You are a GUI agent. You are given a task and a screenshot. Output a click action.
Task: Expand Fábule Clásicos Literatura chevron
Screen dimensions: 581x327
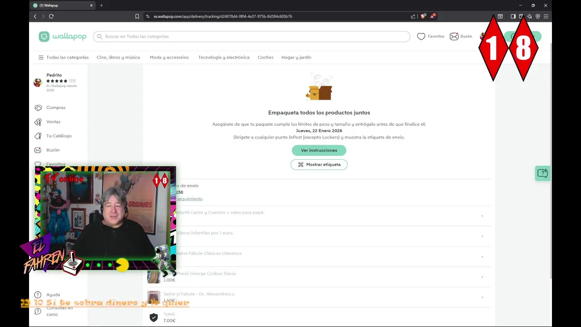[x=482, y=257]
